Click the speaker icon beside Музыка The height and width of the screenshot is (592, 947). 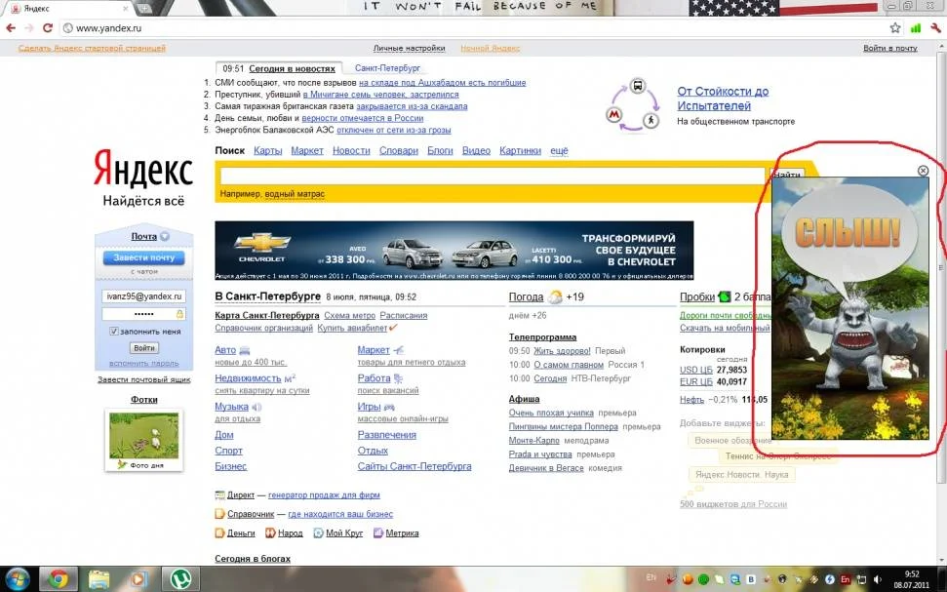click(256, 407)
